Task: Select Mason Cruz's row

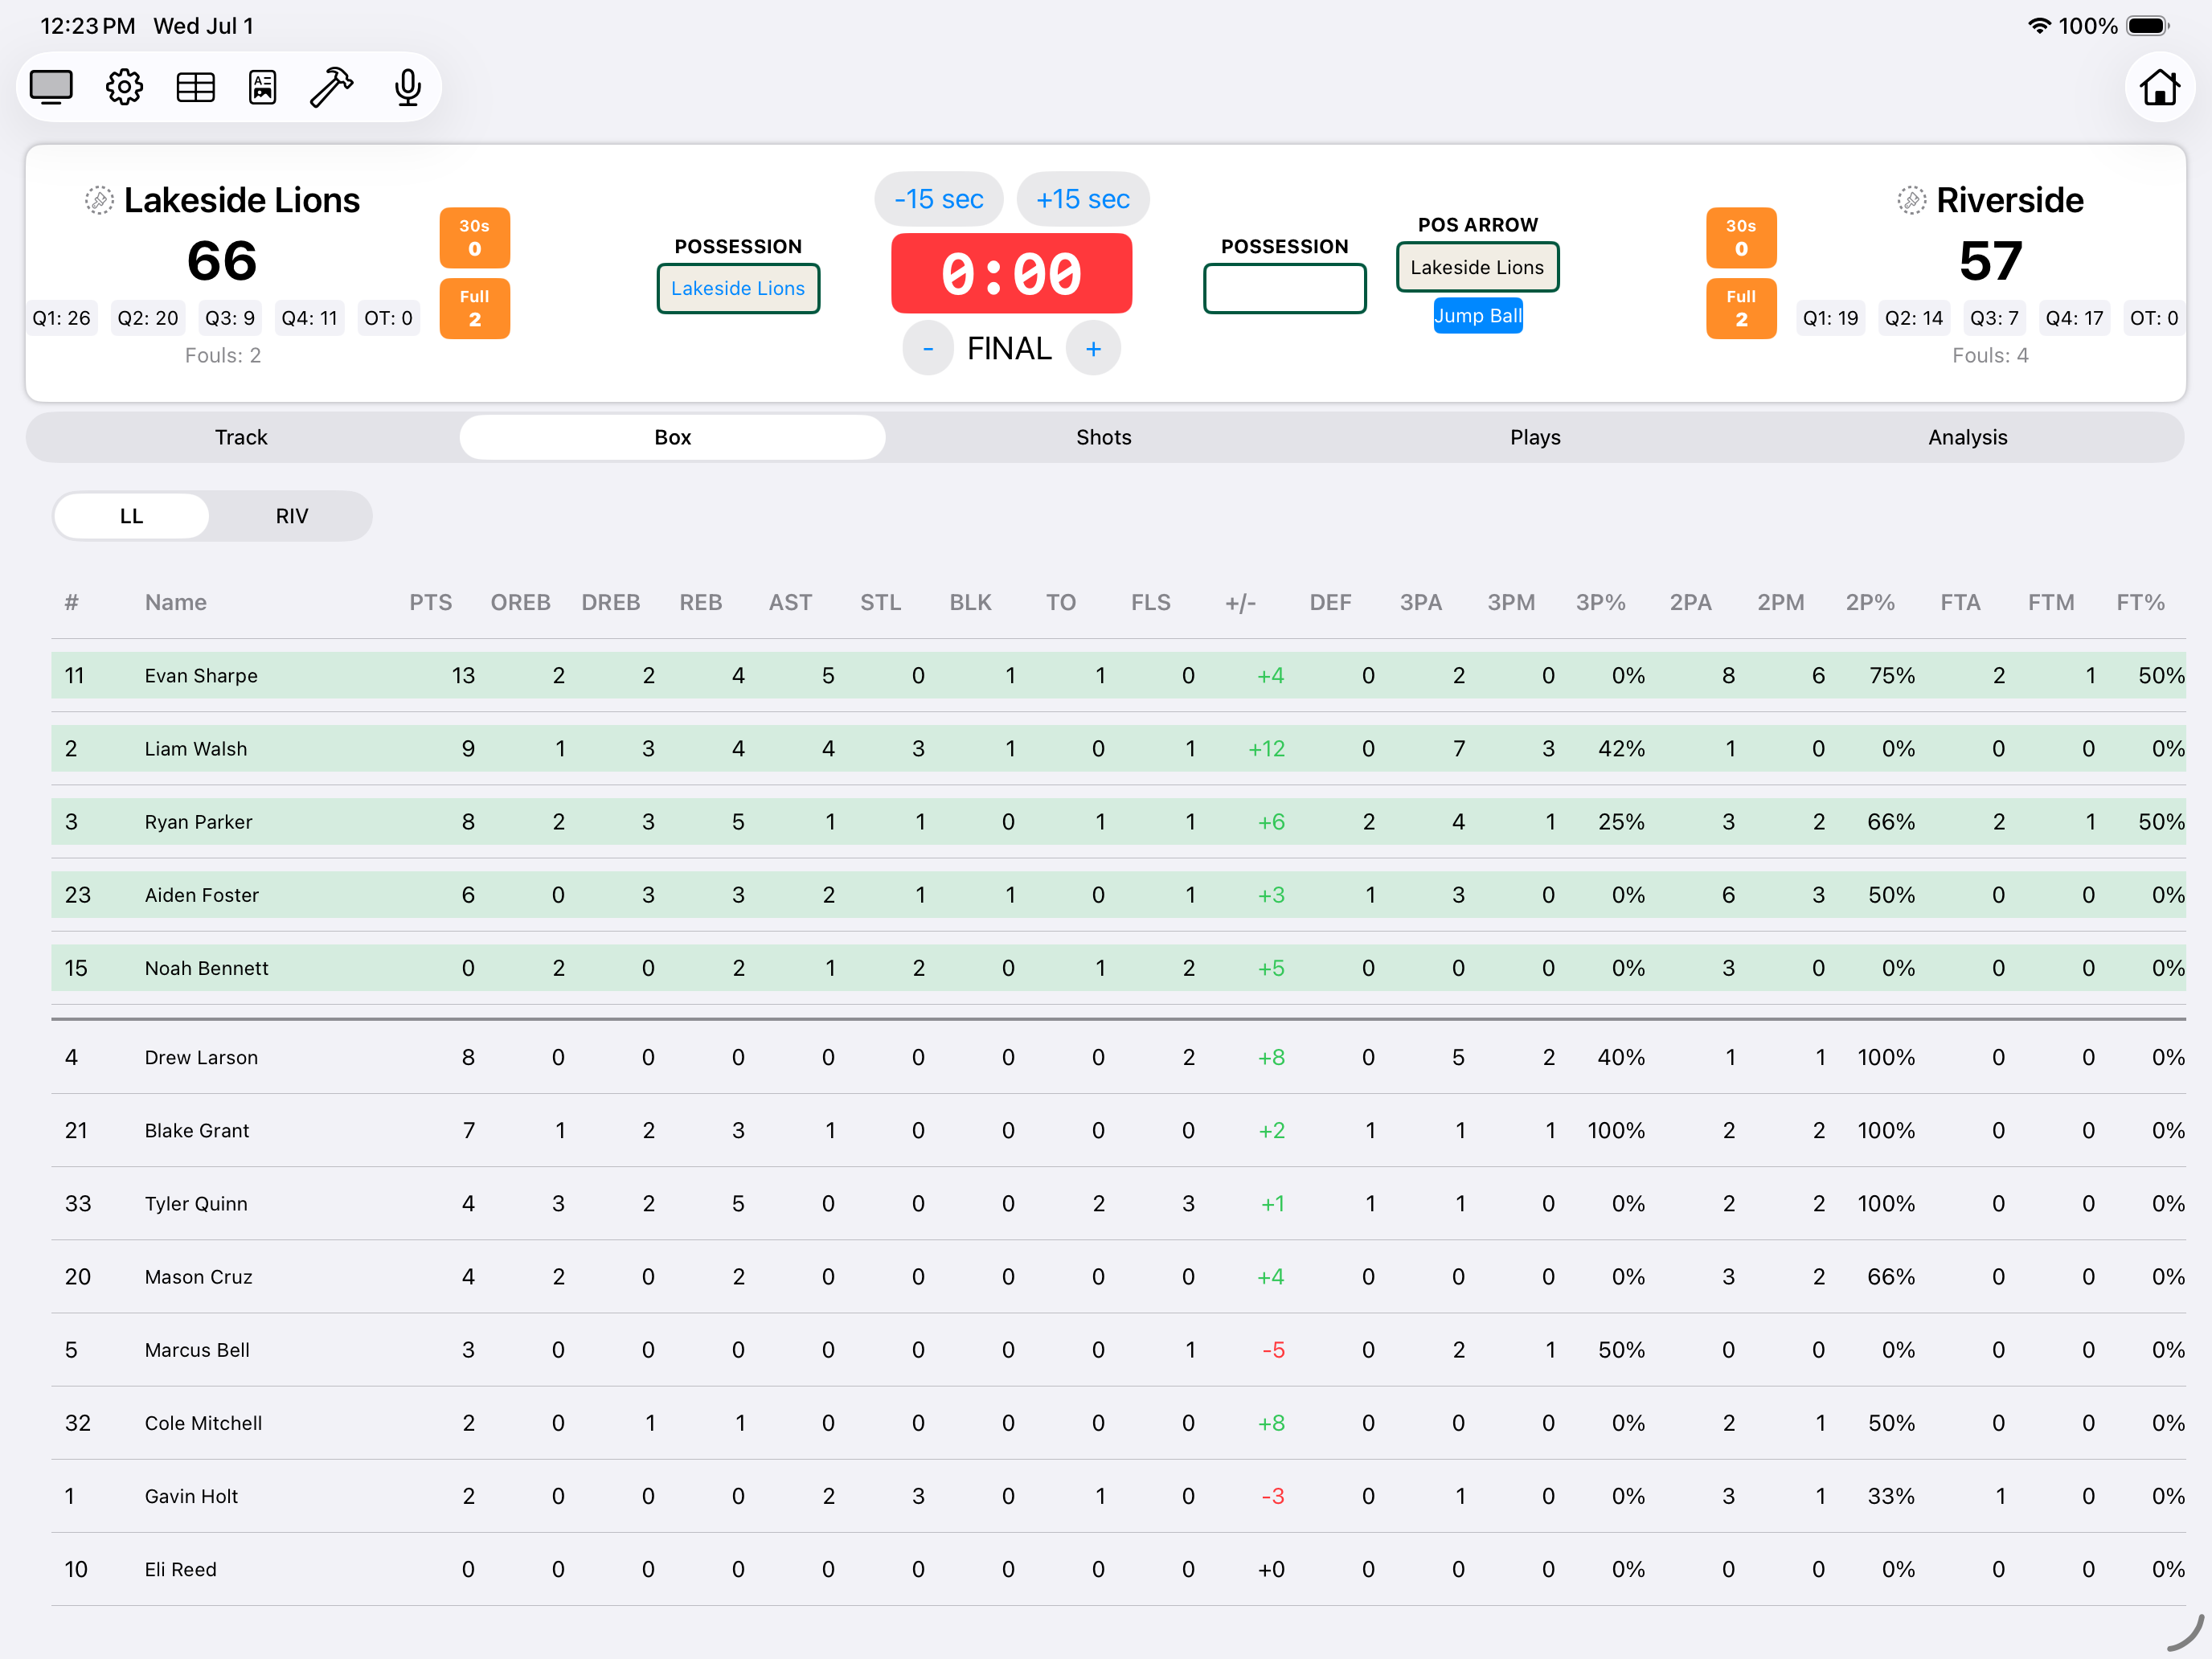Action: pos(1118,1276)
